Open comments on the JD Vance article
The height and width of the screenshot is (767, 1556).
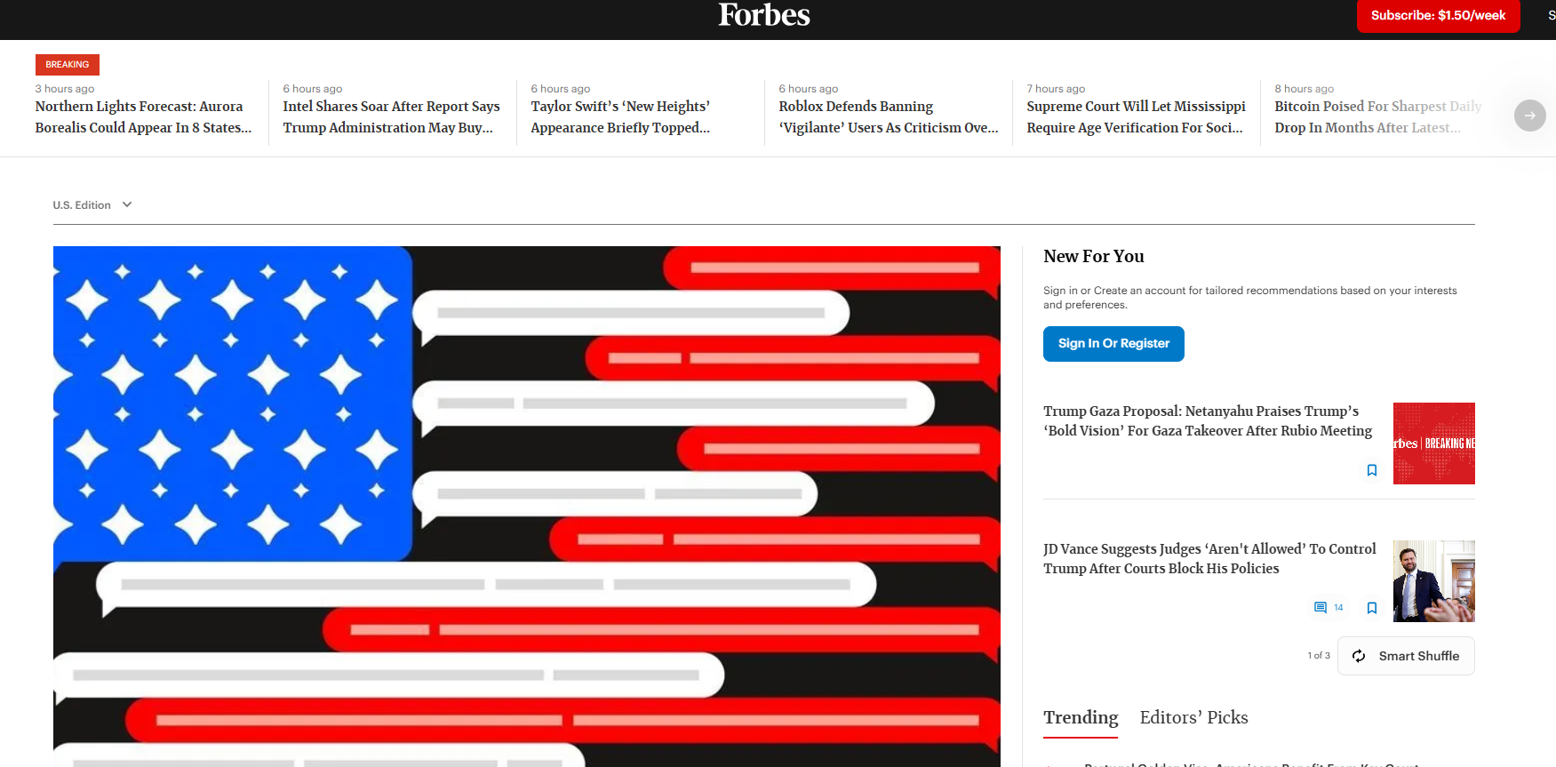tap(1329, 608)
